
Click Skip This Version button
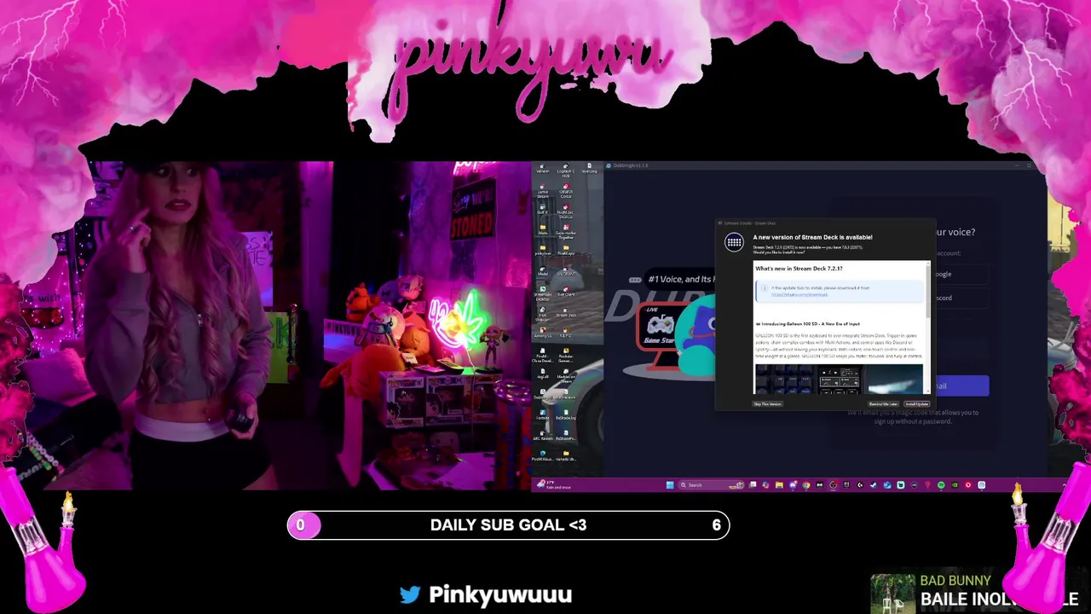tap(767, 404)
